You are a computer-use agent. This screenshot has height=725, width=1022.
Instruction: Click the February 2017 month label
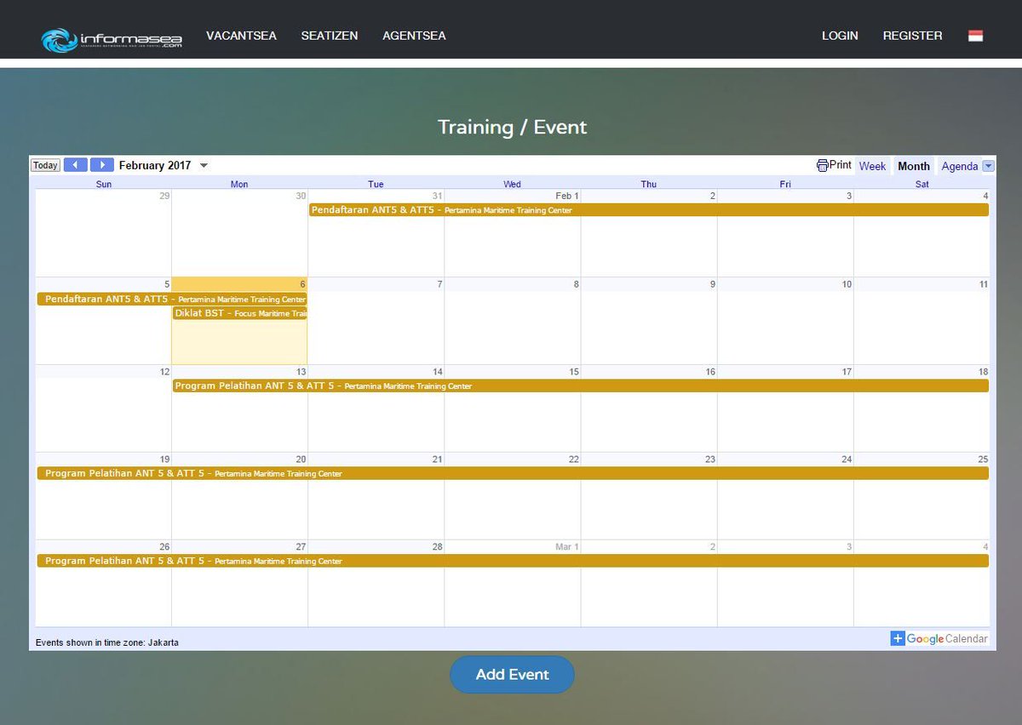(x=155, y=165)
